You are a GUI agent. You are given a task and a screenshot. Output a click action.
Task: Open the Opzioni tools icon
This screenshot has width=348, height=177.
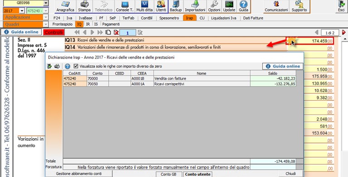[x=214, y=6]
